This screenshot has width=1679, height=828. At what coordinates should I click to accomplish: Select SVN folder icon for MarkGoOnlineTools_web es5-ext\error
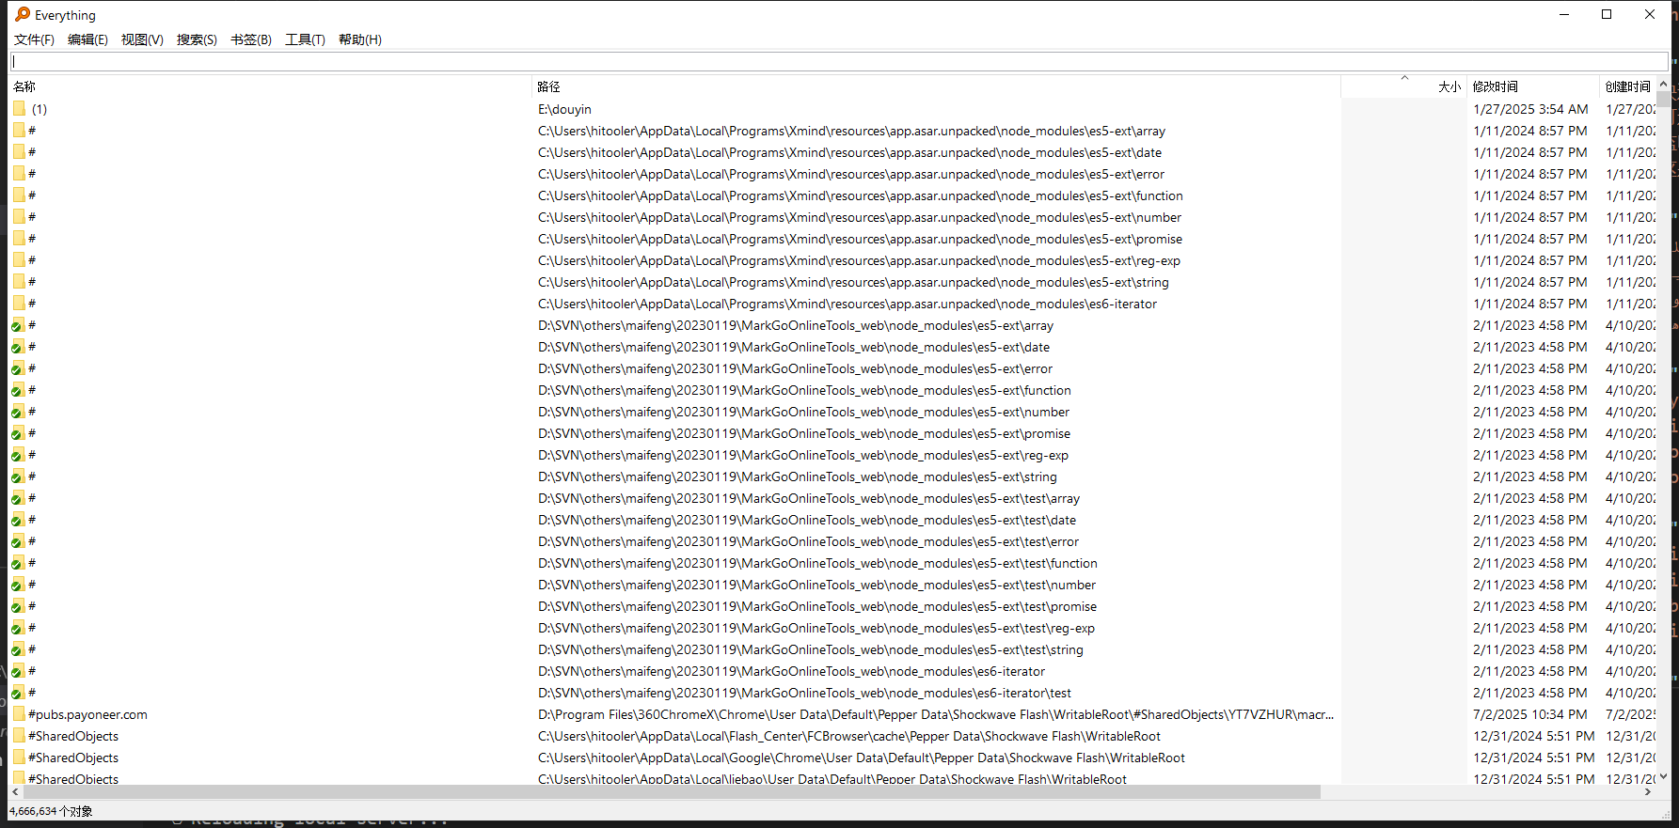[19, 368]
